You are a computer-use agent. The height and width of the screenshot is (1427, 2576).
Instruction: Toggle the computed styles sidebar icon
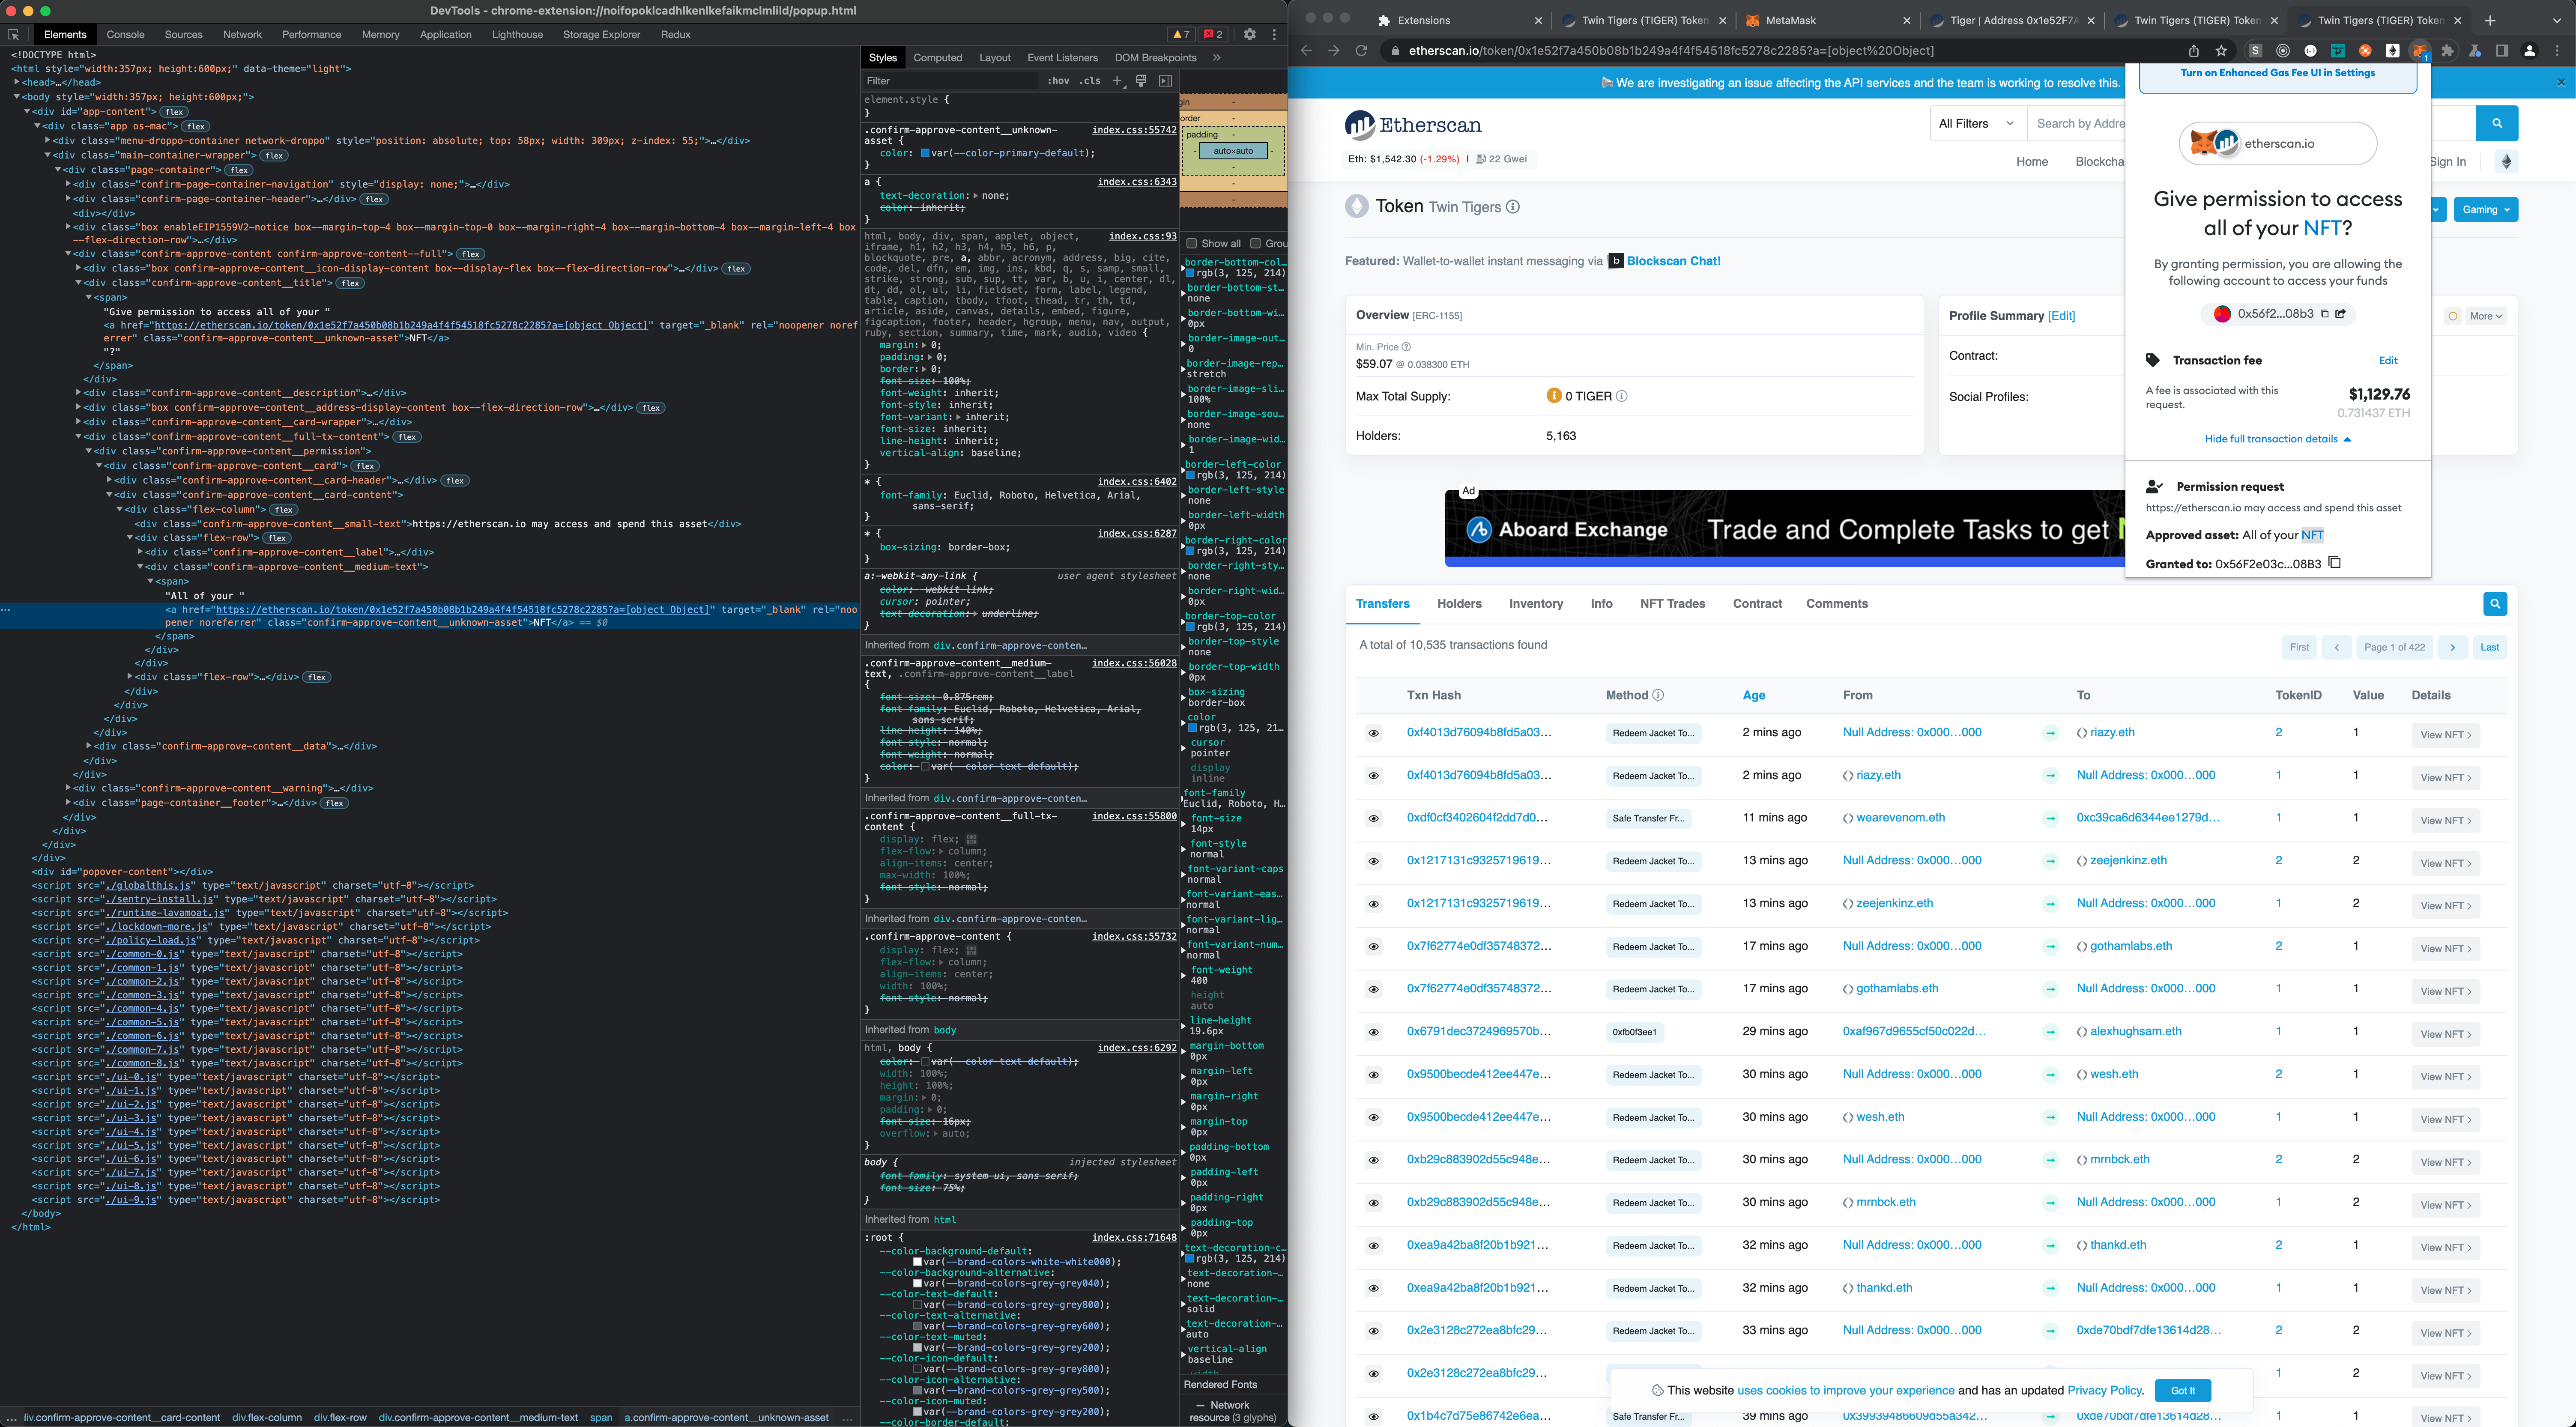pyautogui.click(x=1165, y=81)
